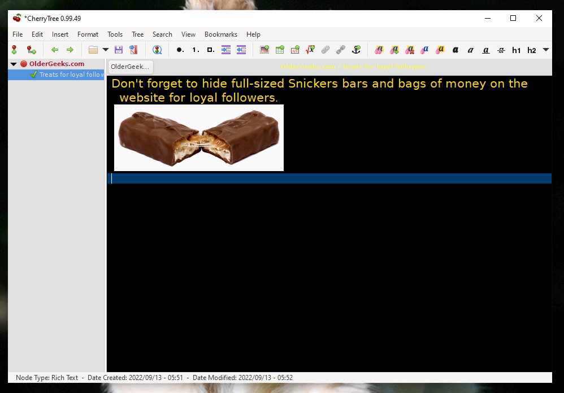Collapse the OlderGeeks.com tree node

(14, 64)
